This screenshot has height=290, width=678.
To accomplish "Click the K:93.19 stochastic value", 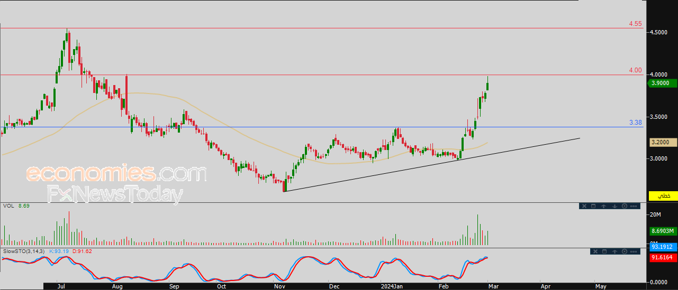I will pyautogui.click(x=60, y=251).
